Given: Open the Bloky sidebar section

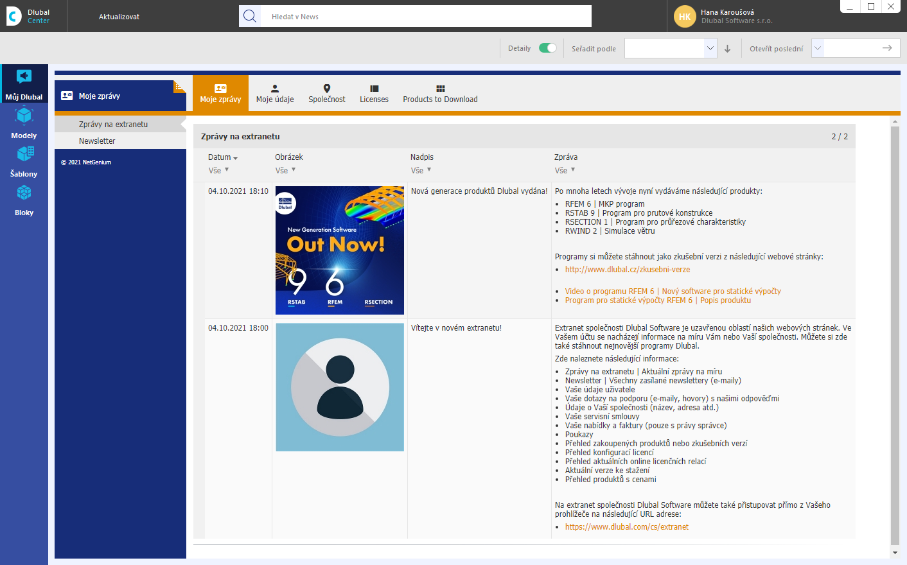Looking at the screenshot, I should pos(24,199).
